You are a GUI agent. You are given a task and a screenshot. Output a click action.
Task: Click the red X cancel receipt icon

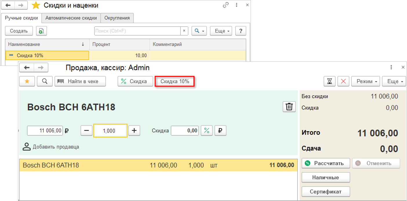344,81
